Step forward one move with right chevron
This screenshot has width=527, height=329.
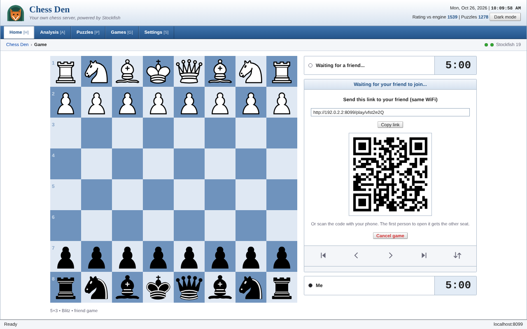[x=390, y=255]
